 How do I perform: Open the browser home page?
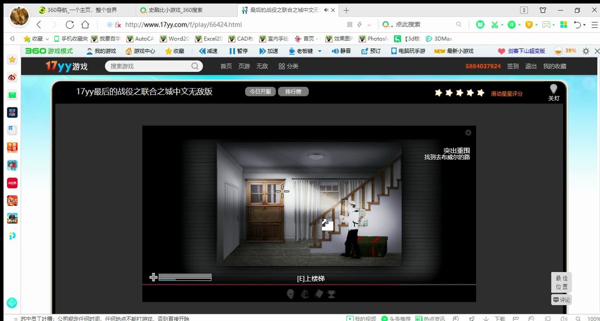tap(85, 24)
